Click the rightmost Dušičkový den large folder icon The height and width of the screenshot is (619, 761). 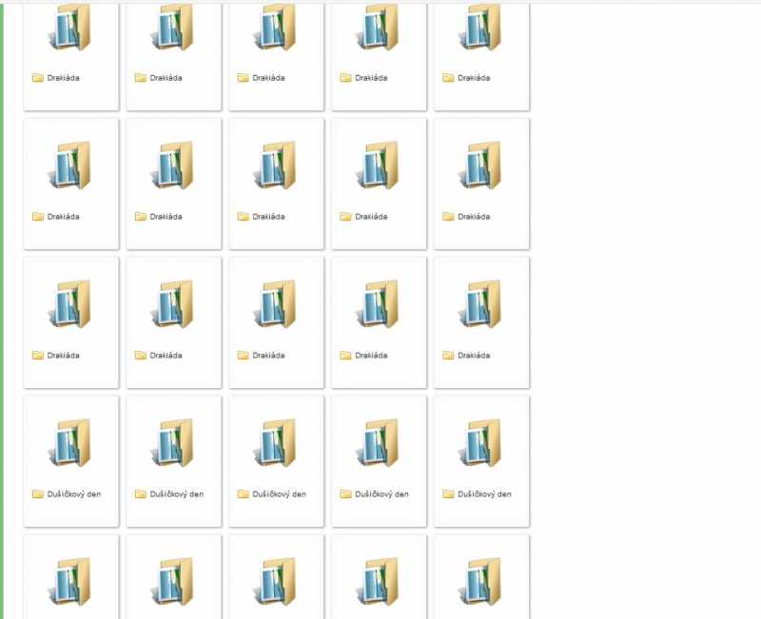point(481,442)
